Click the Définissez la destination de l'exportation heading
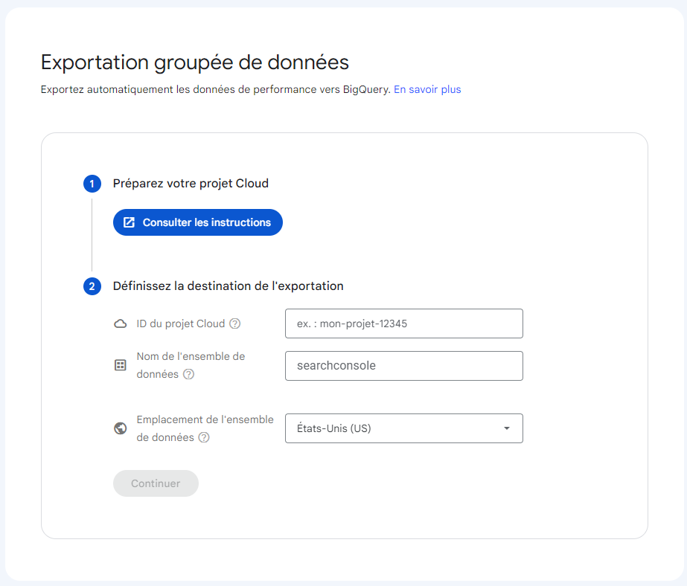The image size is (687, 586). click(x=228, y=286)
